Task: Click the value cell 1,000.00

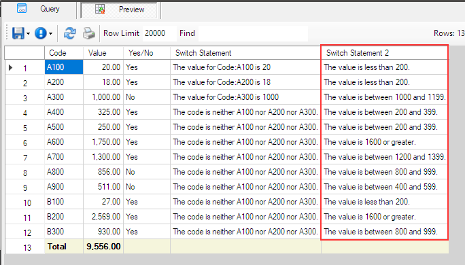Action: 103,97
